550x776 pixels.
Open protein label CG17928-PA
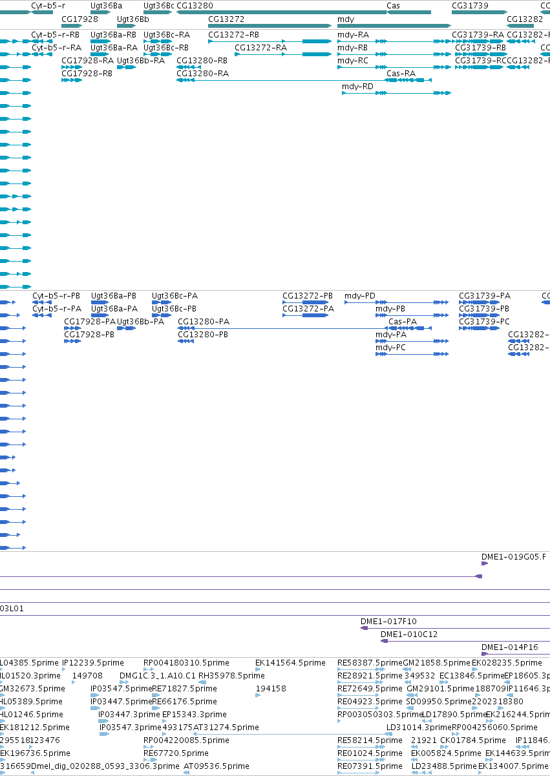tap(90, 321)
